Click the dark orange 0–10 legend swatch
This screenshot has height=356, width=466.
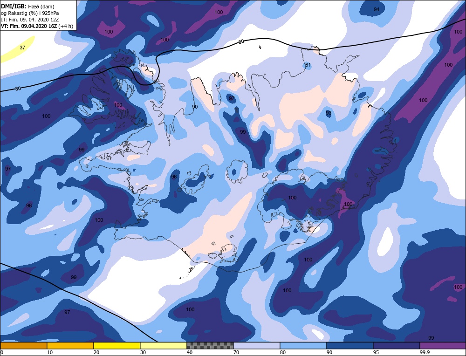point(23,346)
